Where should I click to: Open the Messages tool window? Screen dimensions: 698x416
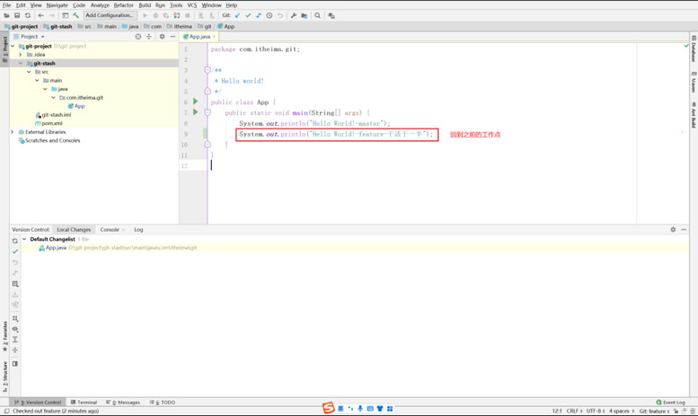coord(123,403)
